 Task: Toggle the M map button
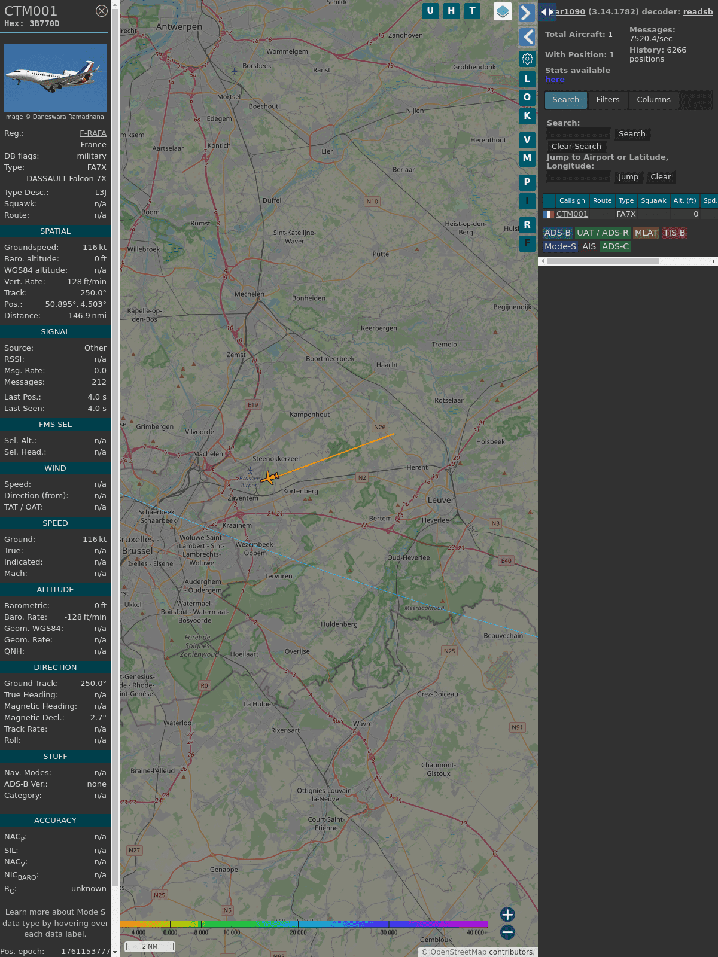(x=527, y=159)
